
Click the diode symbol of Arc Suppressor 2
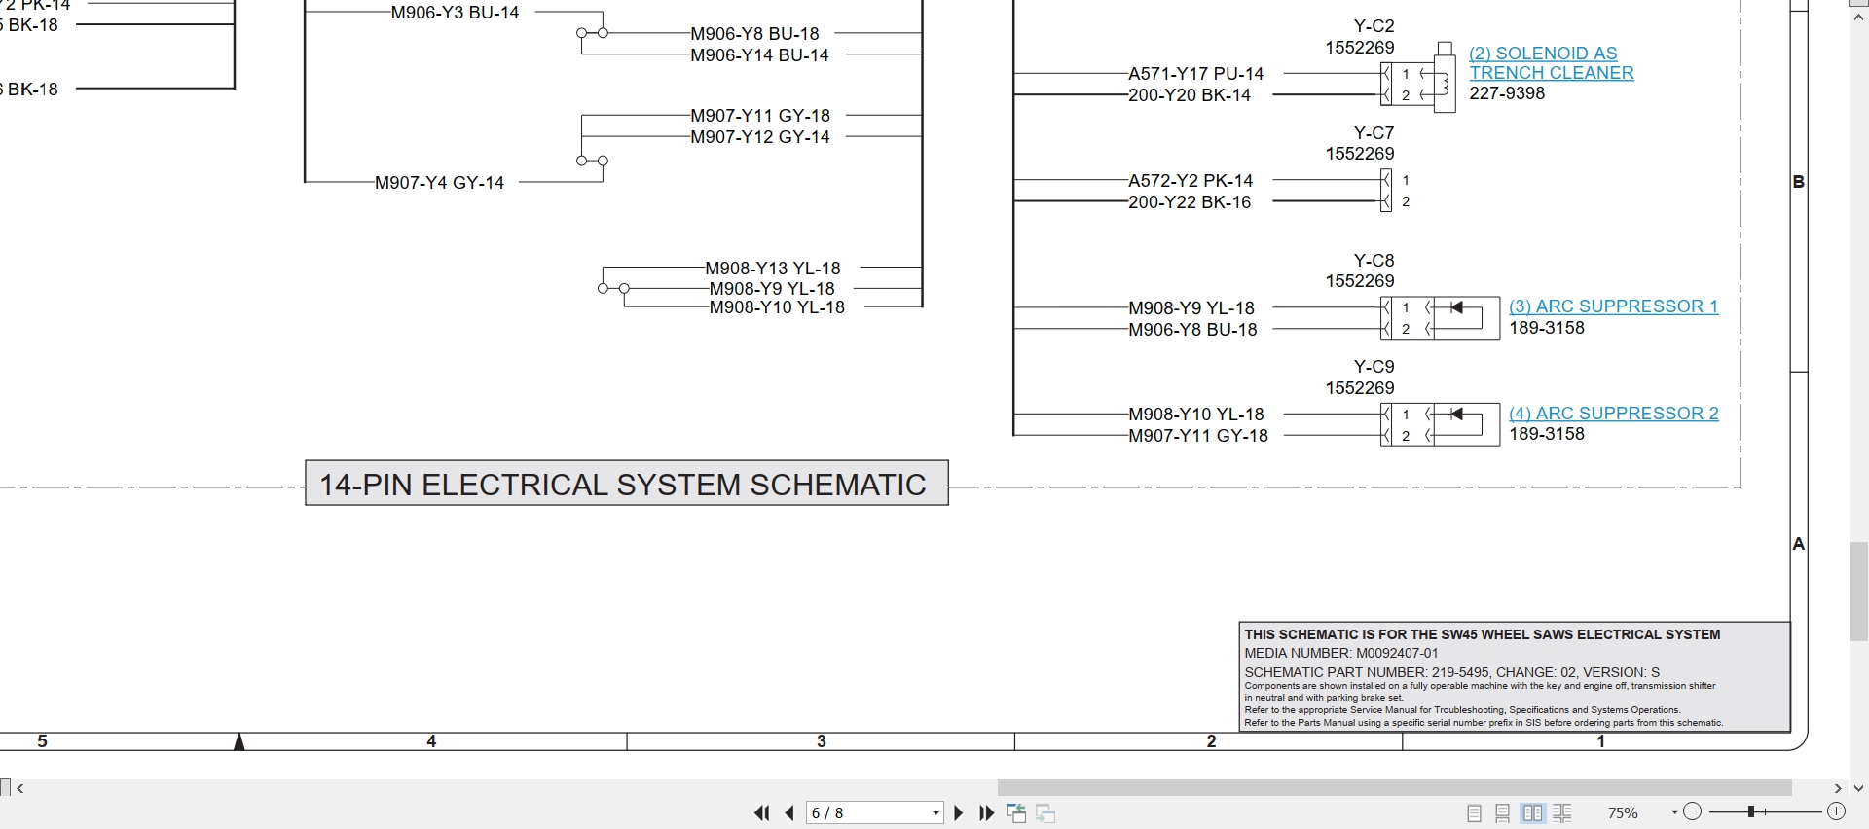(1456, 414)
